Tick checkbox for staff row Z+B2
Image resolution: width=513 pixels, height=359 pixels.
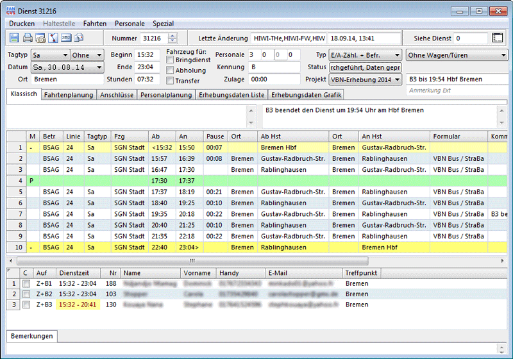click(x=26, y=294)
